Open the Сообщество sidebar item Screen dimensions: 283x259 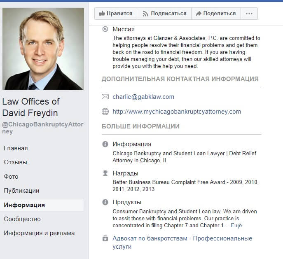[x=22, y=219]
